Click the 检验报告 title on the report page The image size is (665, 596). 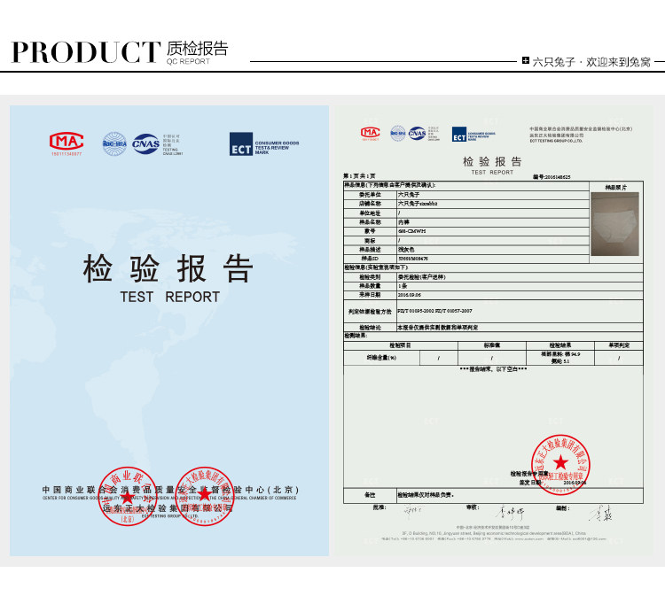tap(492, 161)
